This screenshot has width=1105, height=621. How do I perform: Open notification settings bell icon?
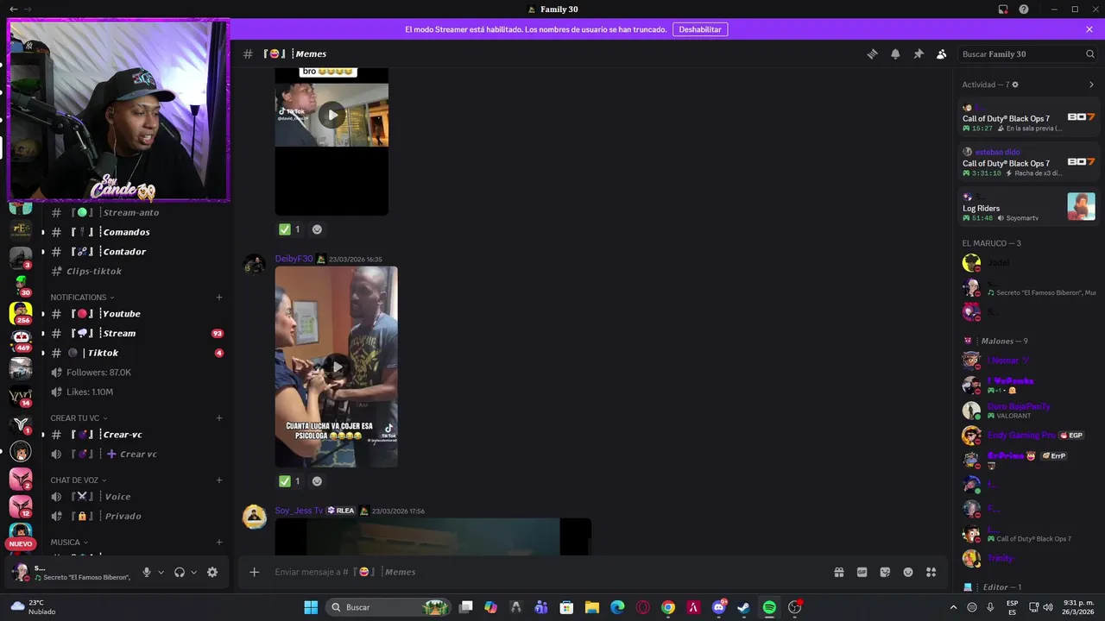895,53
